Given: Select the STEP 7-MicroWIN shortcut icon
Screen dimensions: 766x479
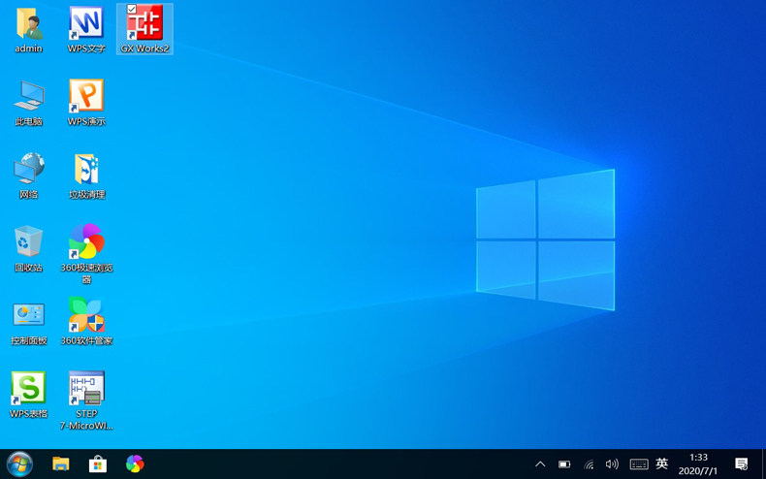Looking at the screenshot, I should click(86, 388).
